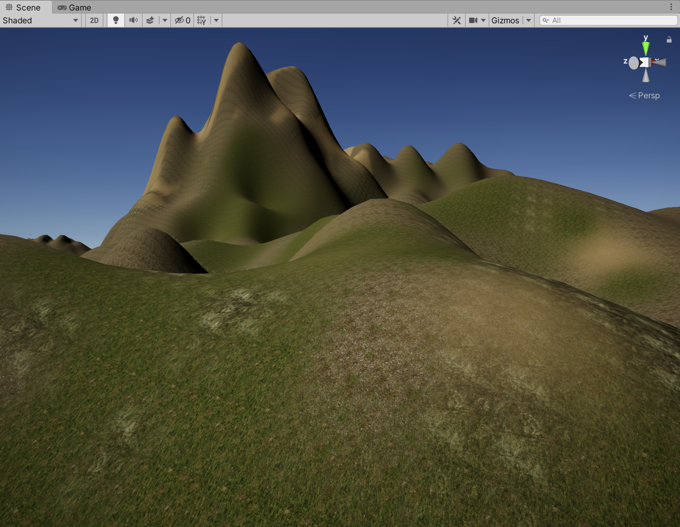This screenshot has height=527, width=680.
Task: Click the scene grid toggle icon
Action: click(201, 20)
